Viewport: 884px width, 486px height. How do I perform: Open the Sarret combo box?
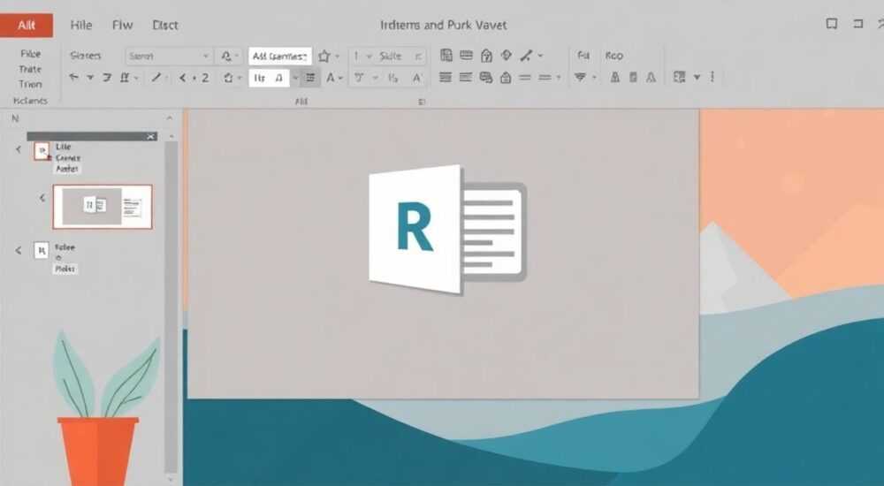pyautogui.click(x=169, y=56)
